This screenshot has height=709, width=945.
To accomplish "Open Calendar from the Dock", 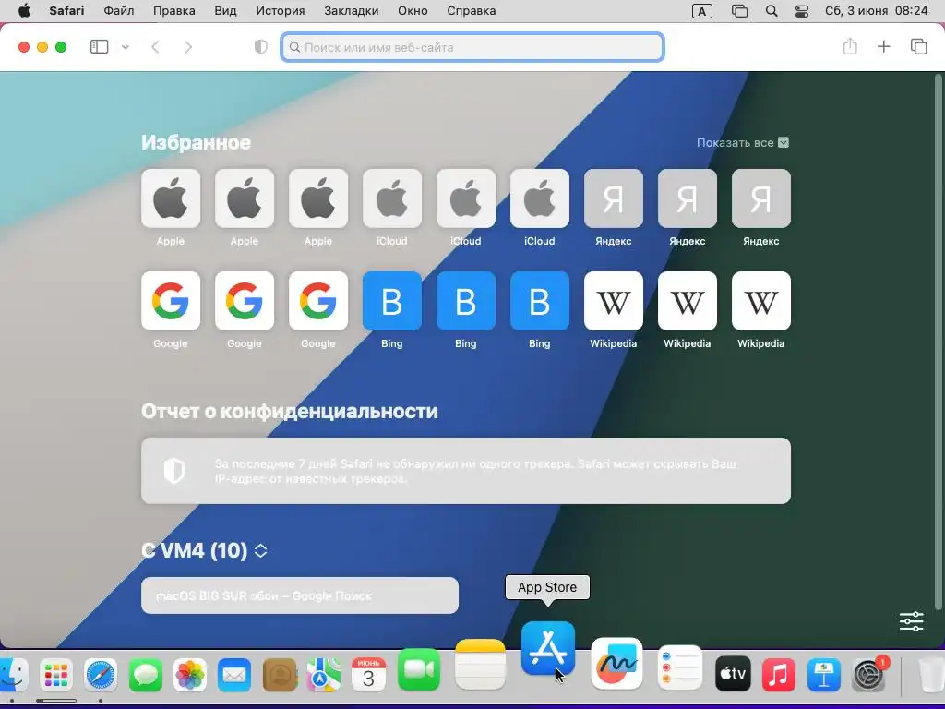I will click(x=368, y=673).
